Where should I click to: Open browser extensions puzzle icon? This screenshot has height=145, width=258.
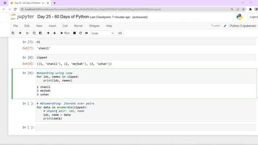250,9
